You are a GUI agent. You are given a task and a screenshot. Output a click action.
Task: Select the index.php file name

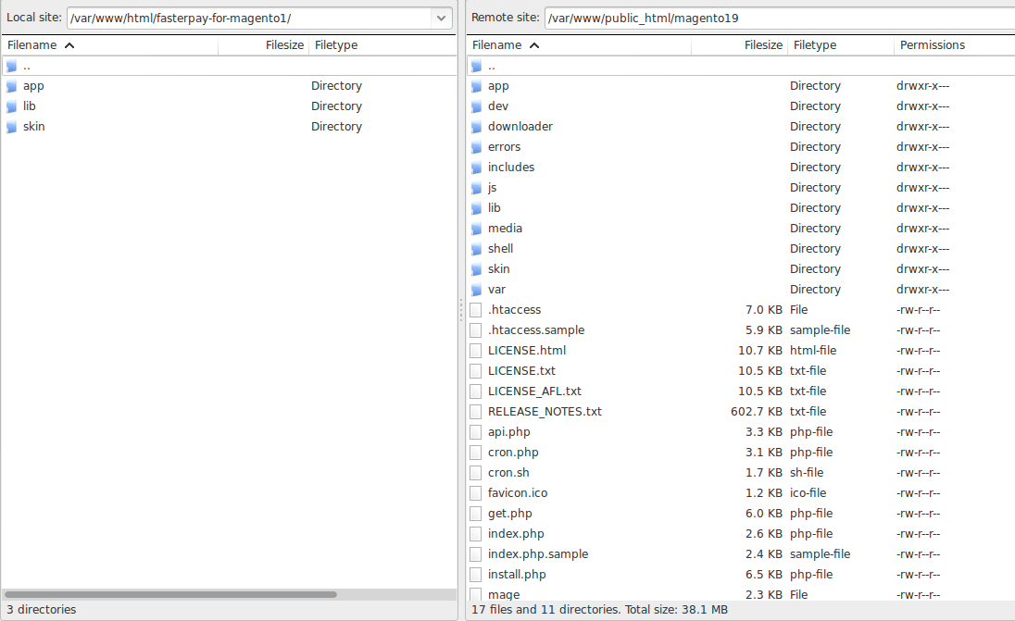pyautogui.click(x=516, y=534)
